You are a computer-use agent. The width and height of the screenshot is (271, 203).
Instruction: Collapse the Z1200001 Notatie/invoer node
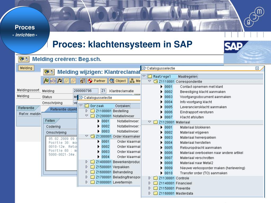coord(87,116)
